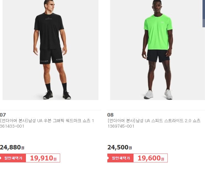Select the 19,910원 discounted price
Viewport: 205px width, 169px height.
pyautogui.click(x=43, y=158)
